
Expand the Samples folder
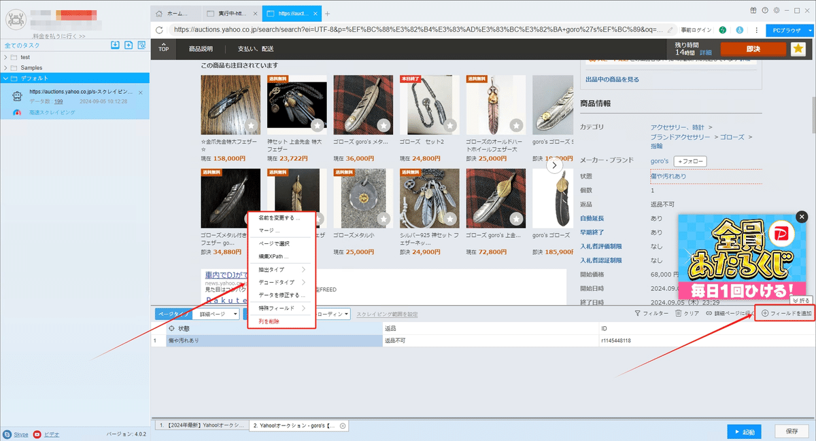coord(6,68)
